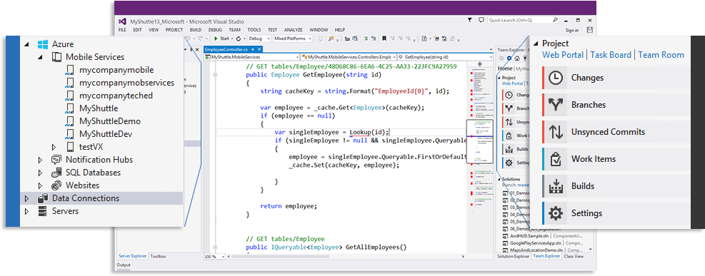Open the Team Room link
Screen dimensions: 705x276
point(661,55)
